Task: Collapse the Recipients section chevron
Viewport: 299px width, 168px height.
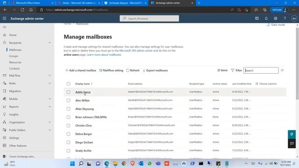Action: click(x=50, y=42)
